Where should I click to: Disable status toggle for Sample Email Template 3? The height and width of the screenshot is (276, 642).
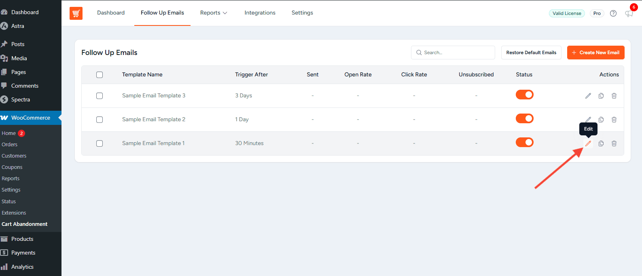click(x=524, y=95)
